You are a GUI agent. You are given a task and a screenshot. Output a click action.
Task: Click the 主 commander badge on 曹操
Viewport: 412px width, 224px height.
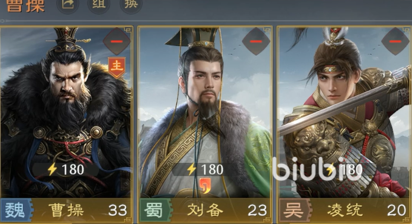(x=117, y=67)
